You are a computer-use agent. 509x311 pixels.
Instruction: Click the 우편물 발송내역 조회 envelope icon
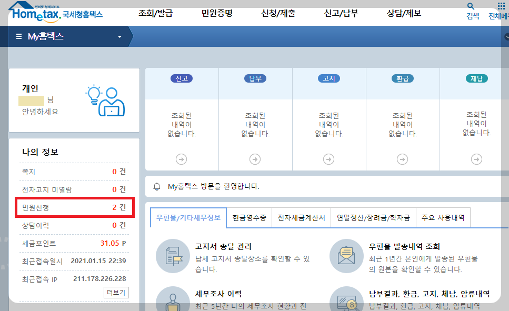(x=346, y=256)
